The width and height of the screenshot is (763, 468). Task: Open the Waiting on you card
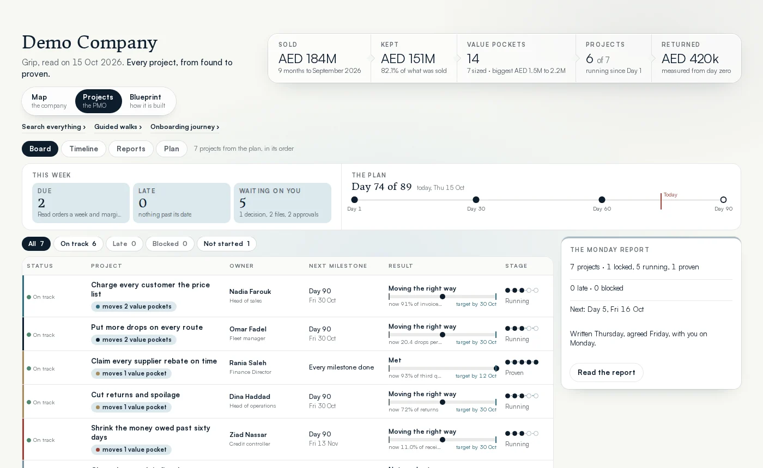pos(282,203)
